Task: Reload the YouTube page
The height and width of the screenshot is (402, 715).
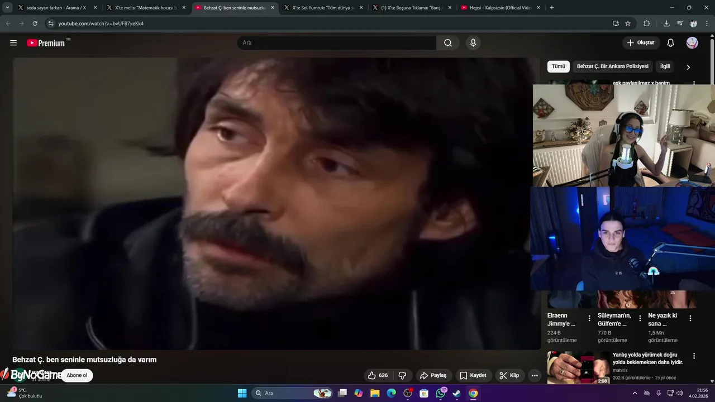Action: [35, 23]
